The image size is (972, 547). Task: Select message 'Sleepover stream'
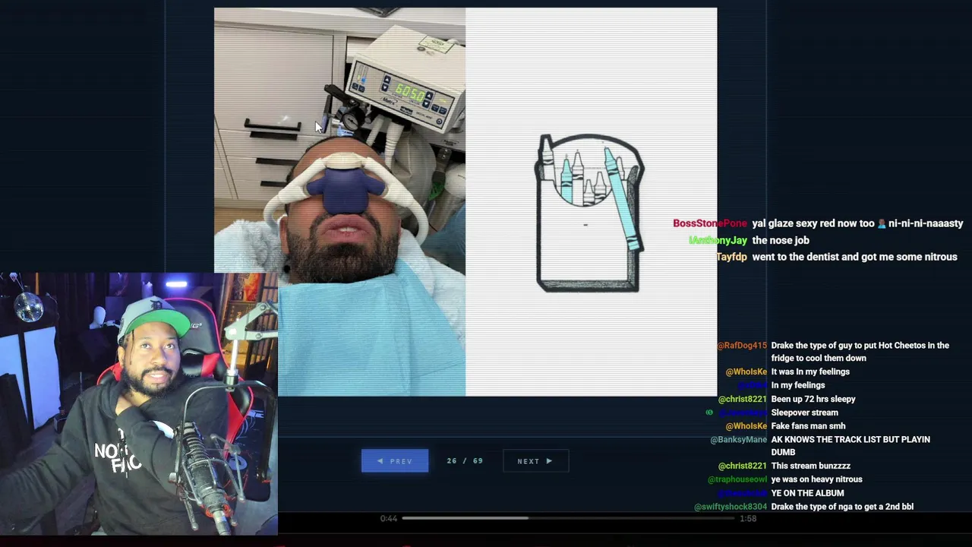pyautogui.click(x=805, y=413)
